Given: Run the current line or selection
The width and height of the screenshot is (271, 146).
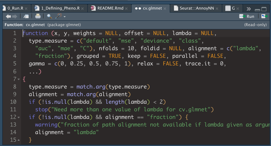Looking at the screenshot, I should 247,16.
